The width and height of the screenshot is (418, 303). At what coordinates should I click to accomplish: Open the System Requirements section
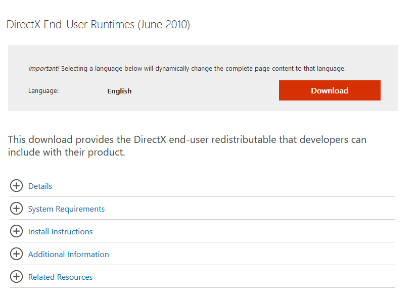pyautogui.click(x=66, y=209)
